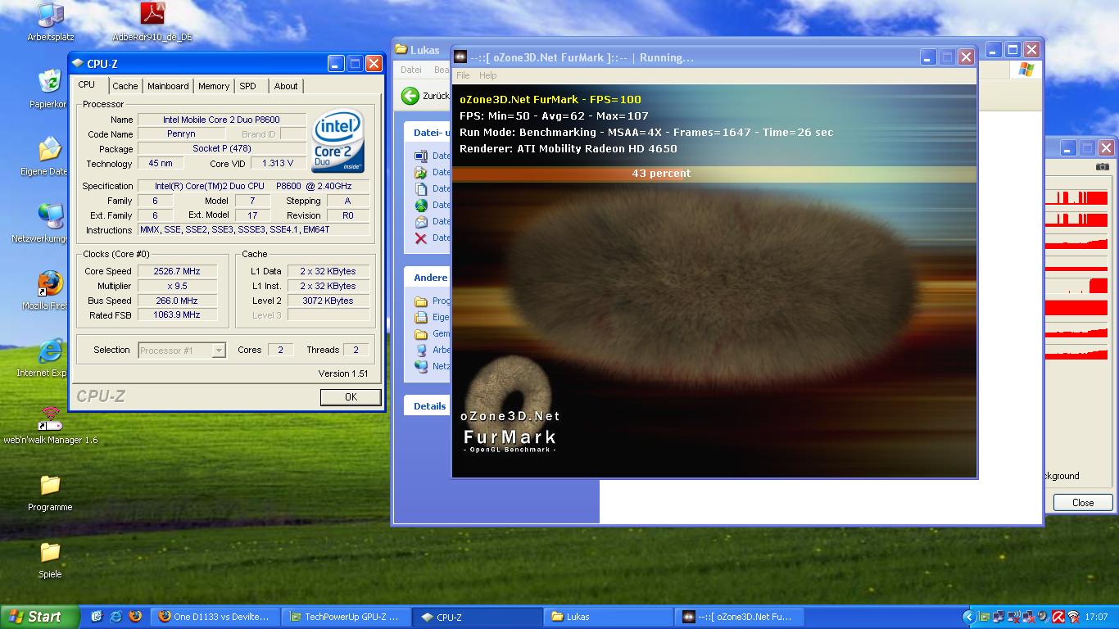Click the Close button in GPU-Z window

[x=1083, y=503]
